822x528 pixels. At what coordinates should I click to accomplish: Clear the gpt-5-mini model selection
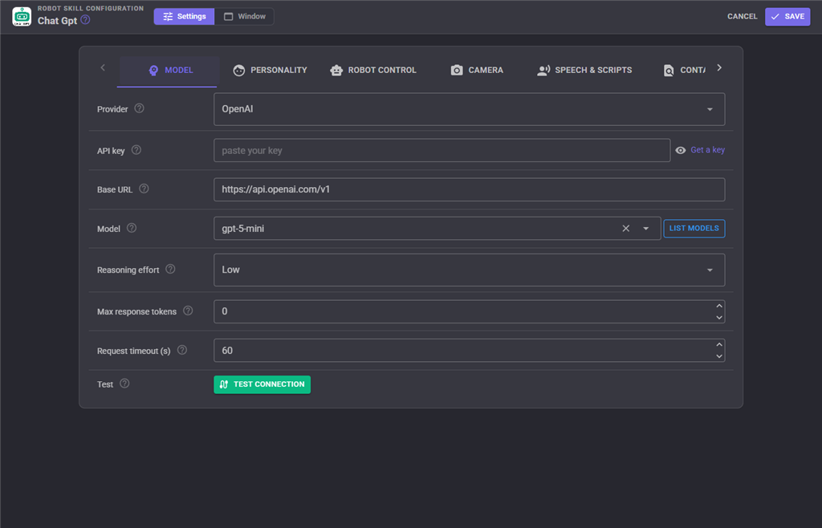click(625, 229)
